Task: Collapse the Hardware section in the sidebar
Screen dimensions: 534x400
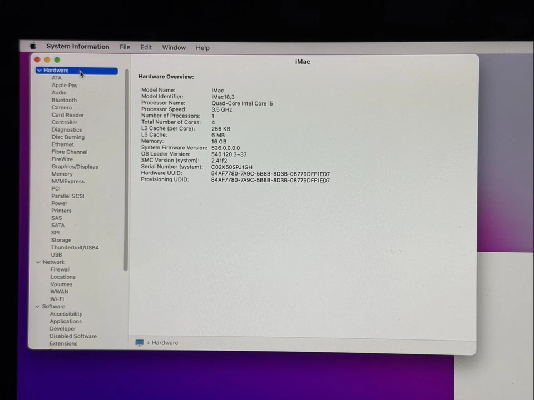Action: (39, 70)
